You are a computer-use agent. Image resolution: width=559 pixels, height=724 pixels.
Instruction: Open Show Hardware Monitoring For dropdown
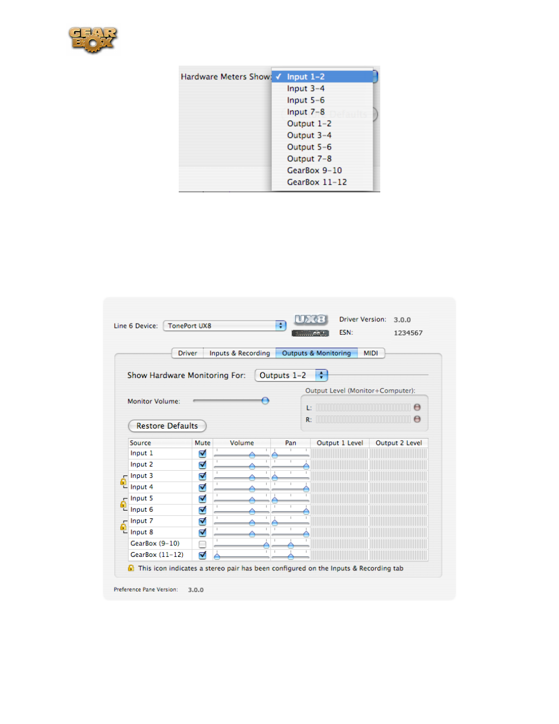pyautogui.click(x=291, y=375)
